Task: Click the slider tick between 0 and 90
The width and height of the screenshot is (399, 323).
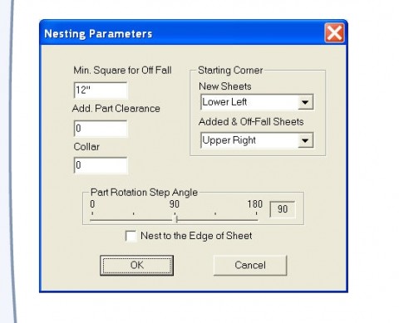Action: [x=134, y=213]
